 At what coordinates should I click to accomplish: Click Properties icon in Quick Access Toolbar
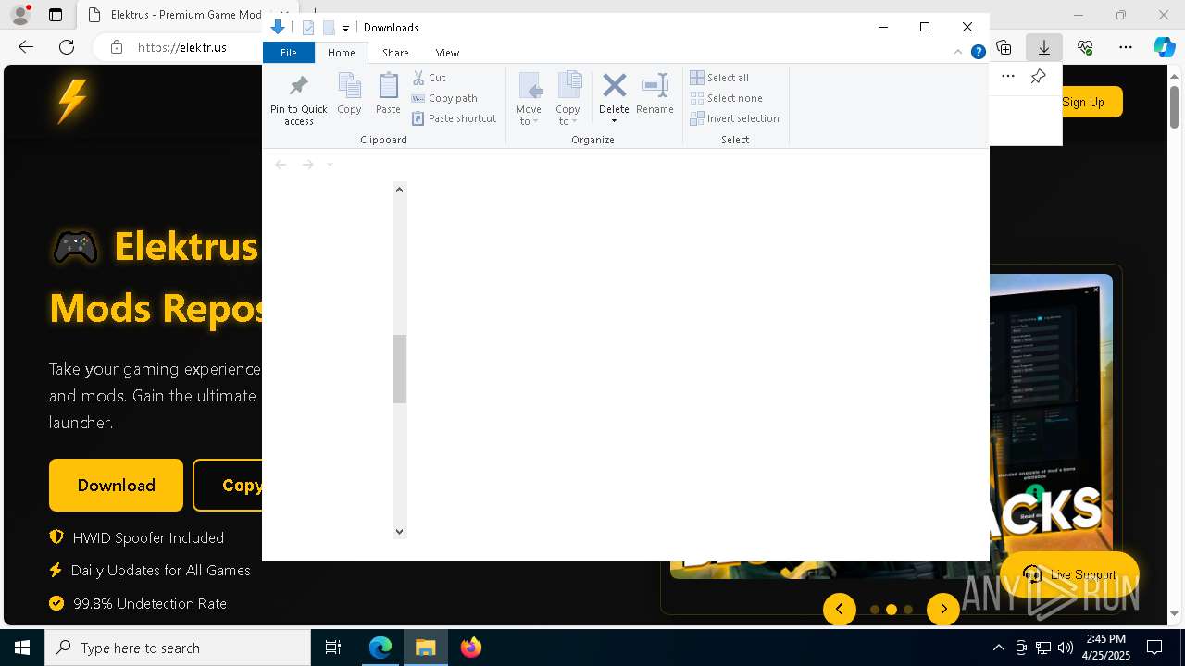(308, 28)
